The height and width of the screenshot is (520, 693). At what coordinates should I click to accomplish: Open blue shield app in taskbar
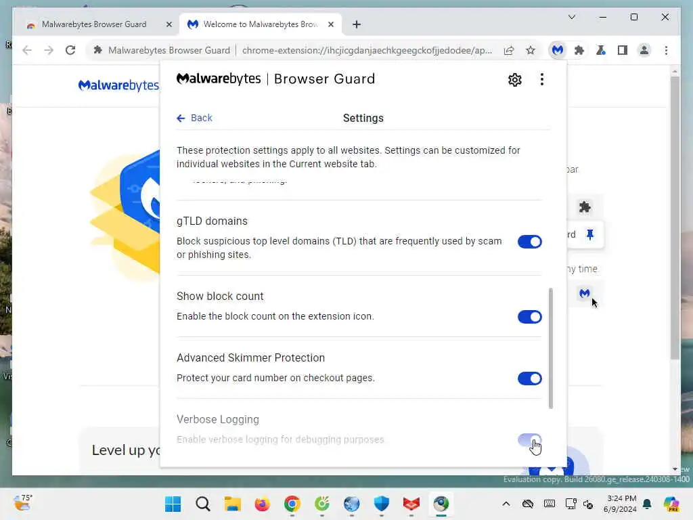(382, 504)
